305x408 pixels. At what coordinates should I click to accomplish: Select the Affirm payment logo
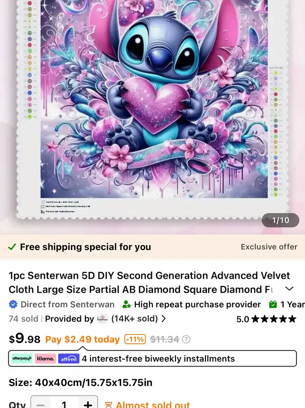pyautogui.click(x=69, y=358)
